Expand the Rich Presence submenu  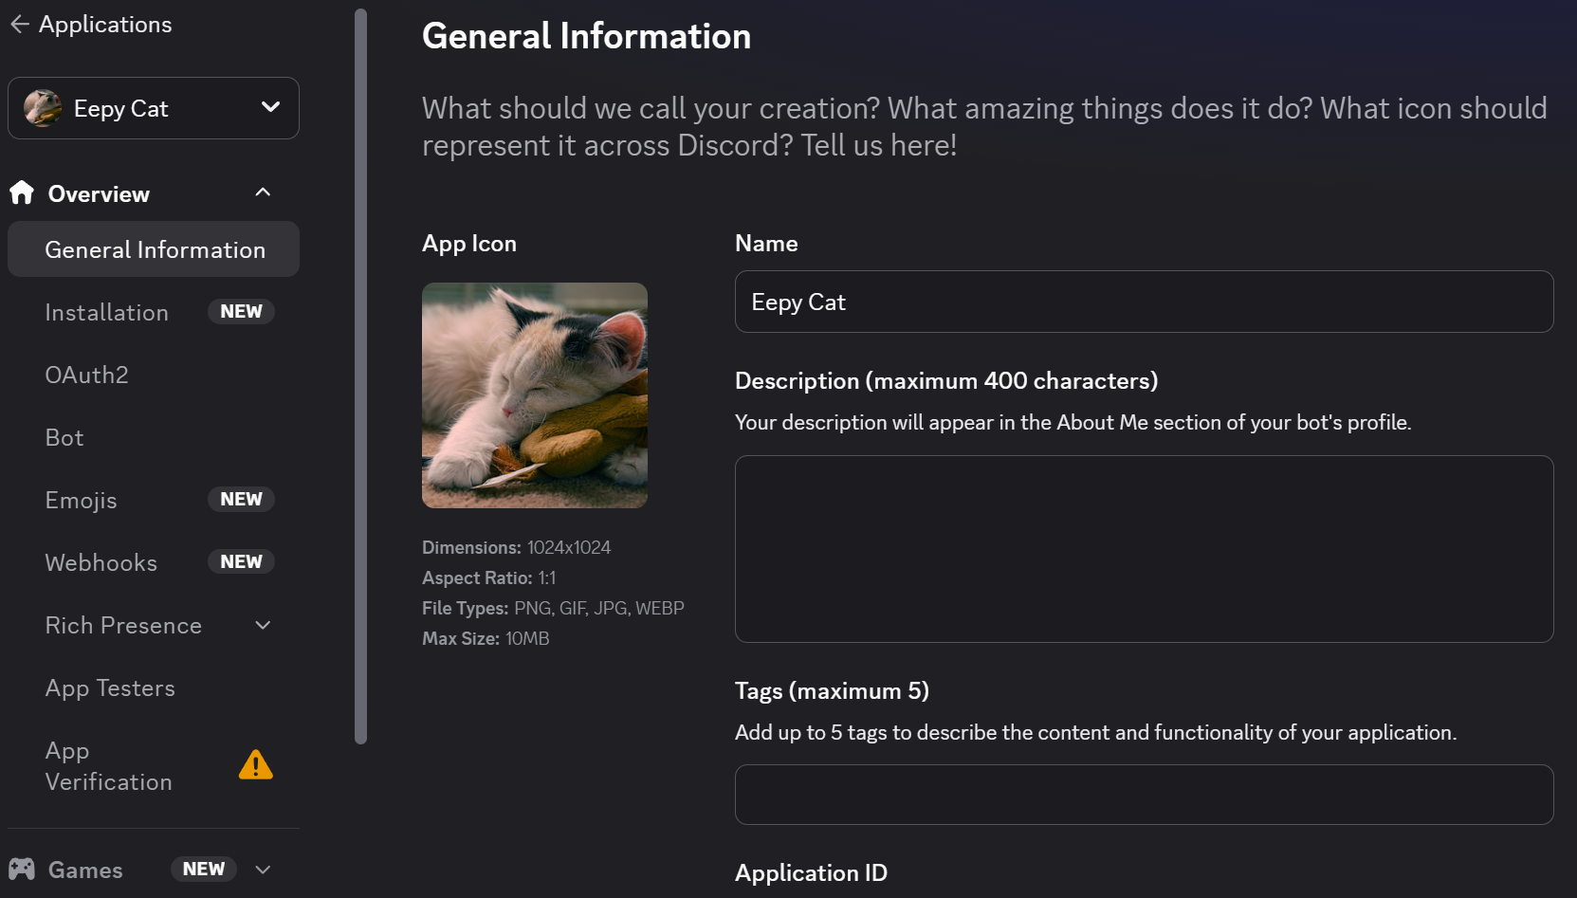(x=263, y=625)
